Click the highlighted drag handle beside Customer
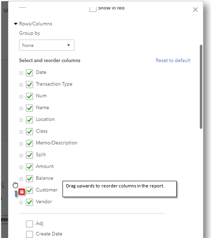The width and height of the screenshot is (211, 238). tap(22, 192)
